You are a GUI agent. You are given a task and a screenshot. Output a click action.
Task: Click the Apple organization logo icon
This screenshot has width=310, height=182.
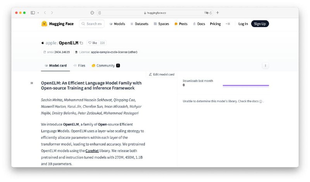tap(43, 43)
